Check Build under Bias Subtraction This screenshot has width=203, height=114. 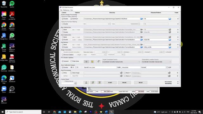click(x=63, y=29)
